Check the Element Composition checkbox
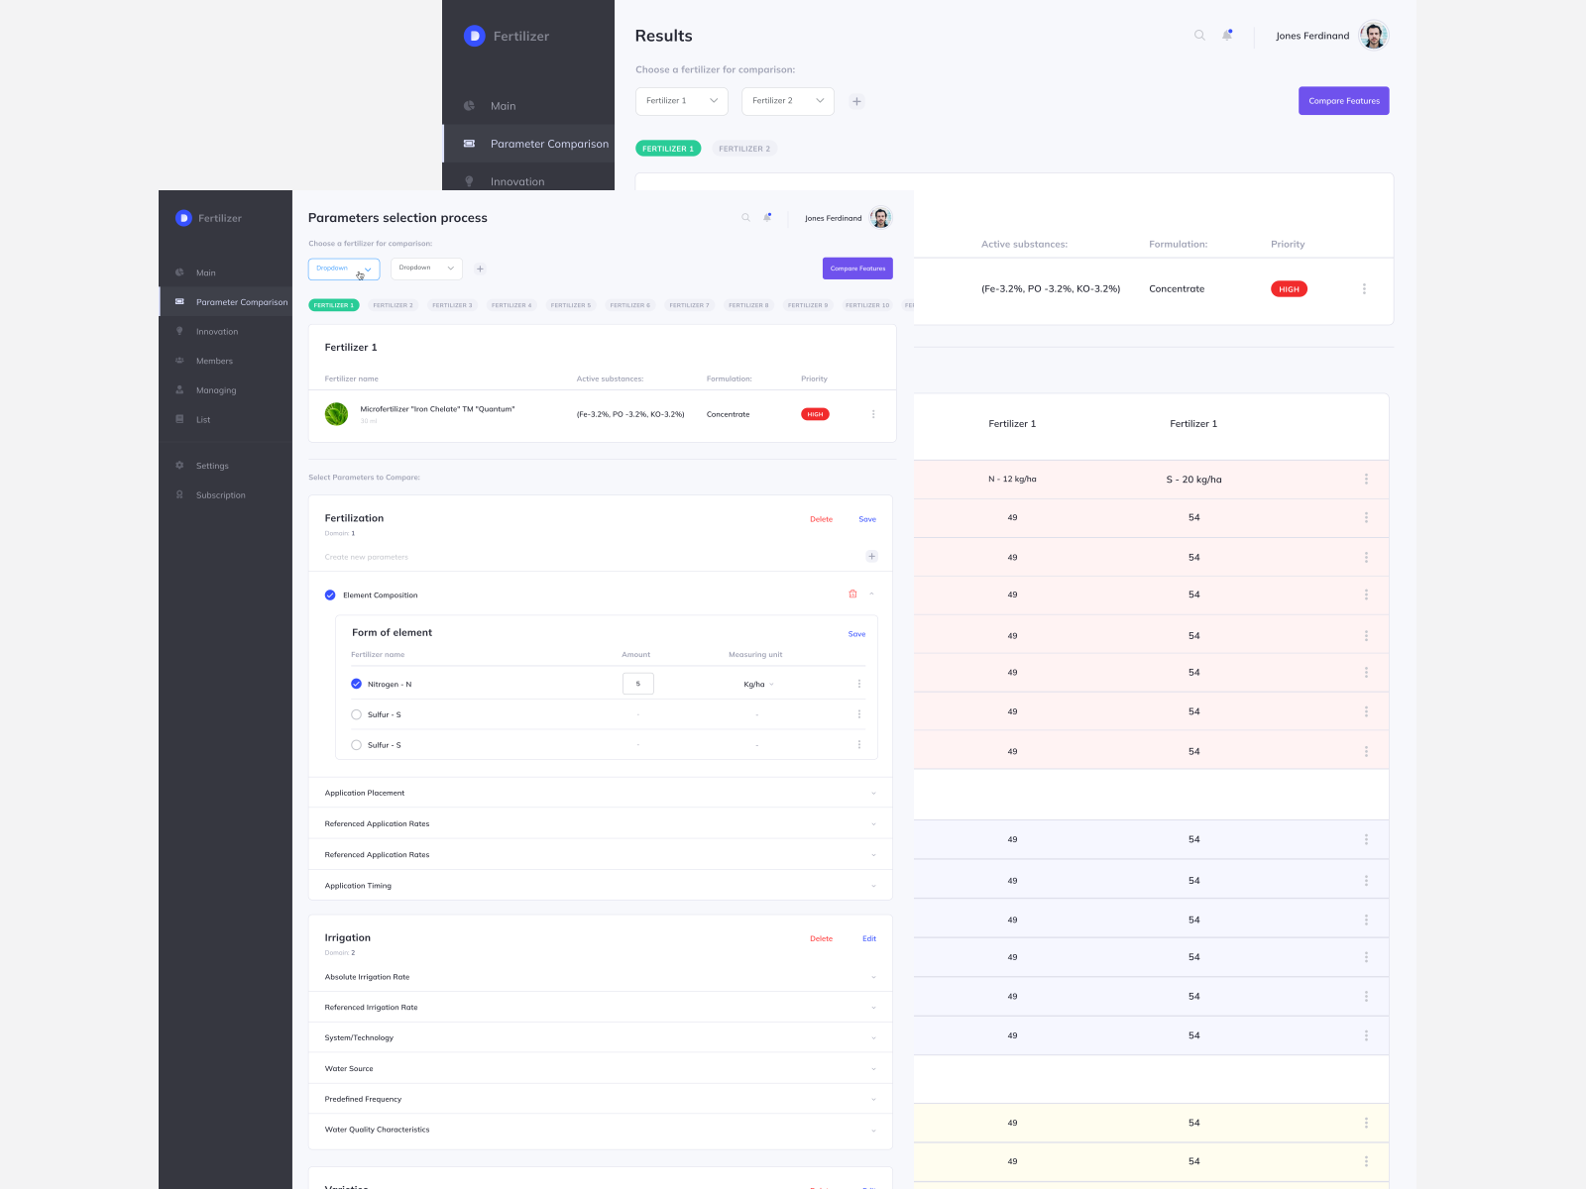This screenshot has width=1586, height=1189. point(330,594)
